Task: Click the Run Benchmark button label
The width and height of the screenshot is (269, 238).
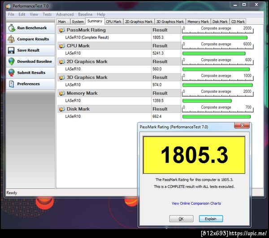Action: click(32, 28)
